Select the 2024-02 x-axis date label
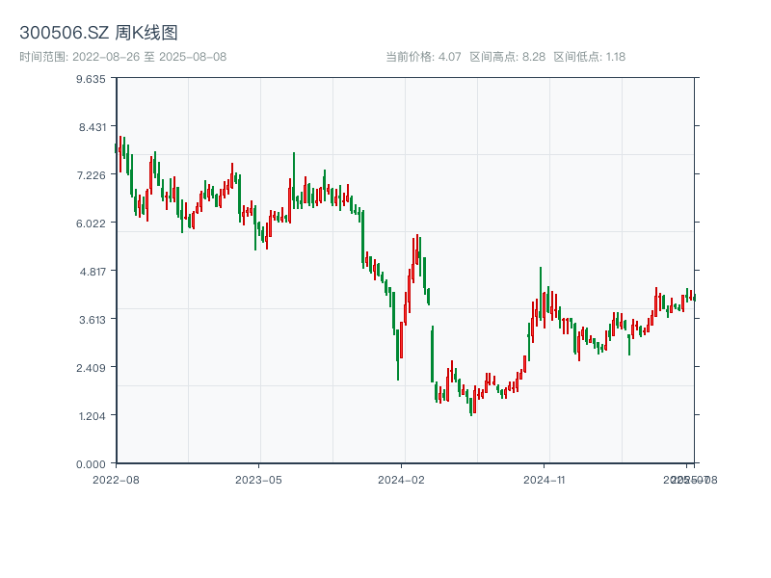771x578 pixels. tap(402, 479)
